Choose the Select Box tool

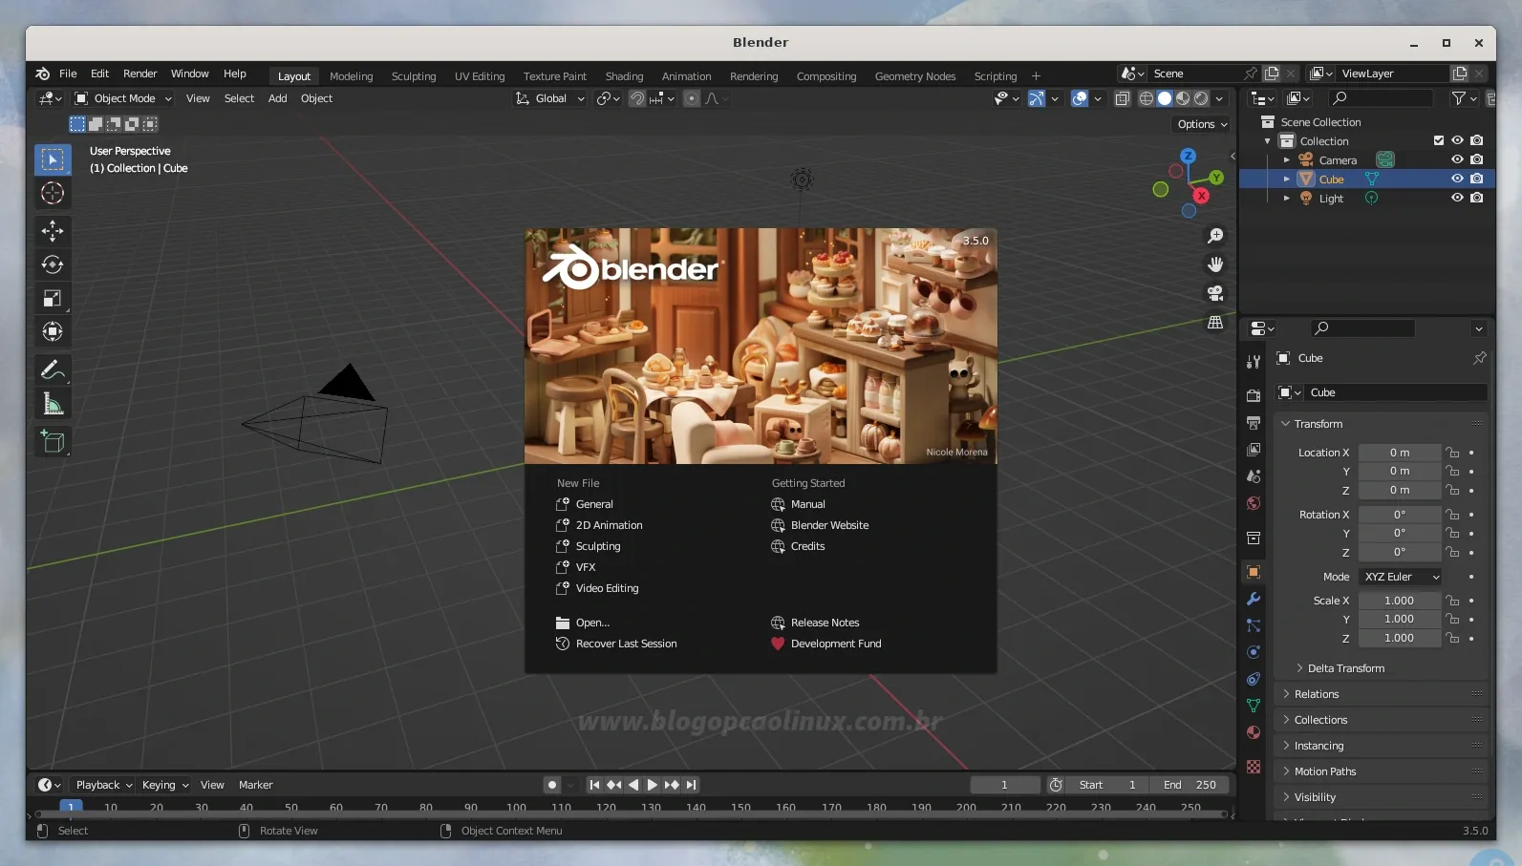point(53,159)
